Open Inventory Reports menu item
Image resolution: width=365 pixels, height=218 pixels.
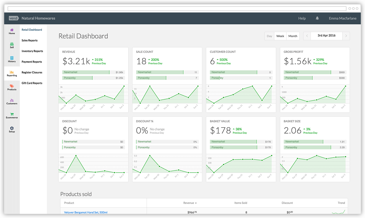click(32, 51)
